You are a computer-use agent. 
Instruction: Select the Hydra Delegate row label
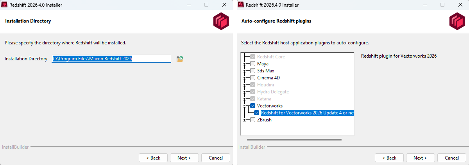point(273,92)
